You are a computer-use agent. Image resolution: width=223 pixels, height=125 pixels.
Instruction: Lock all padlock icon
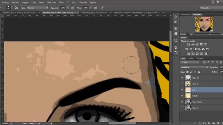199,72
